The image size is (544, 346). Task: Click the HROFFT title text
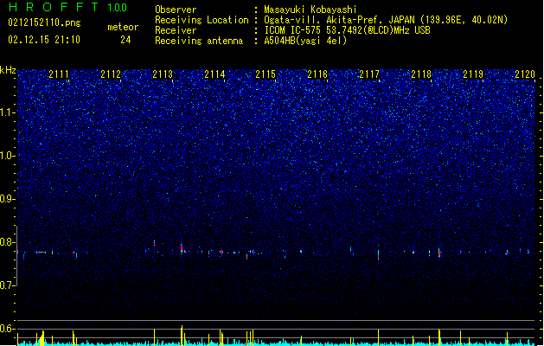(54, 7)
